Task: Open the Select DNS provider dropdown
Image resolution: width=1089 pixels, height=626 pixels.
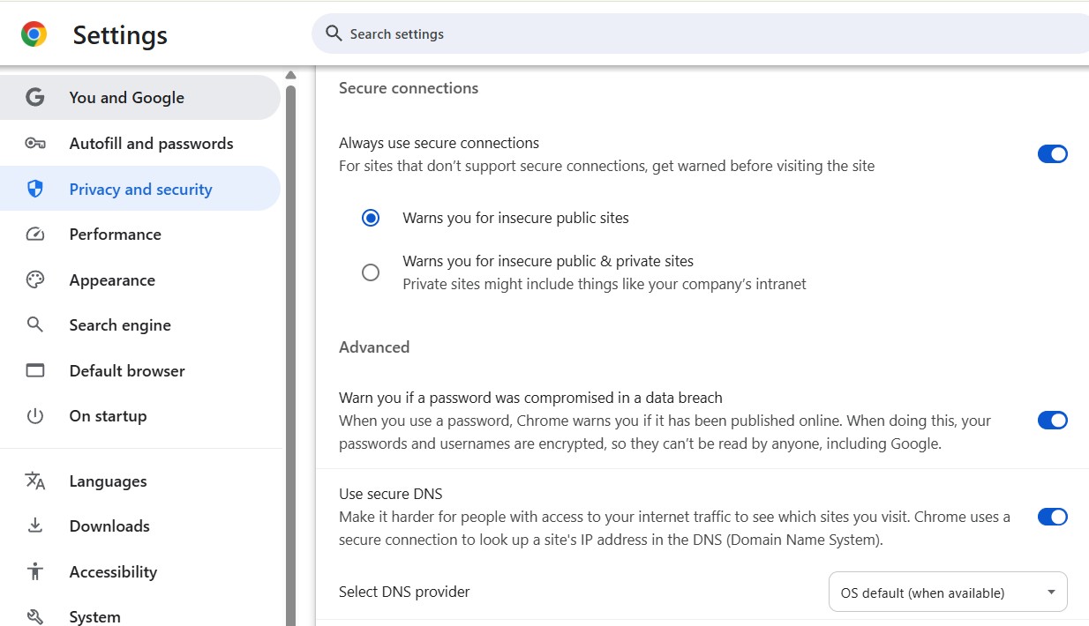Action: tap(947, 592)
